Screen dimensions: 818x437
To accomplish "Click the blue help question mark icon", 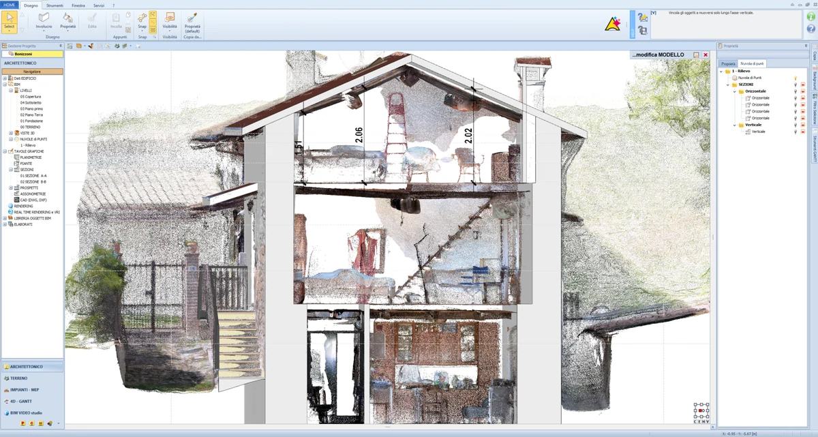I will click(811, 29).
